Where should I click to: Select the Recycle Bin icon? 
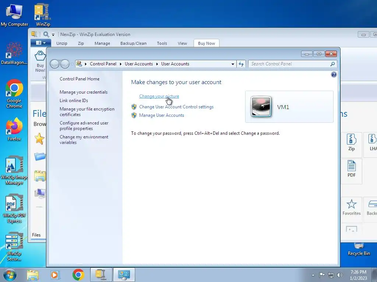point(359,249)
